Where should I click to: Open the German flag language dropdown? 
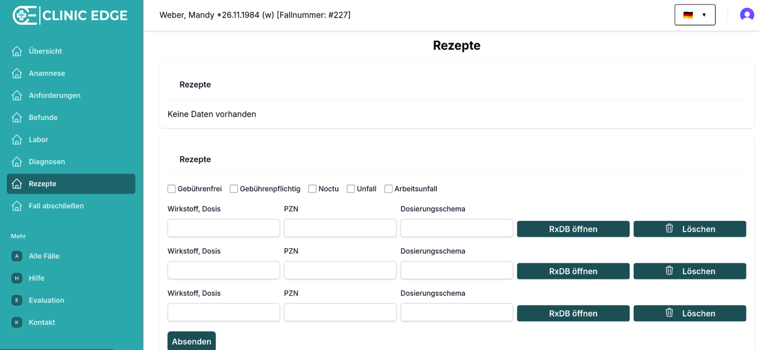(695, 15)
